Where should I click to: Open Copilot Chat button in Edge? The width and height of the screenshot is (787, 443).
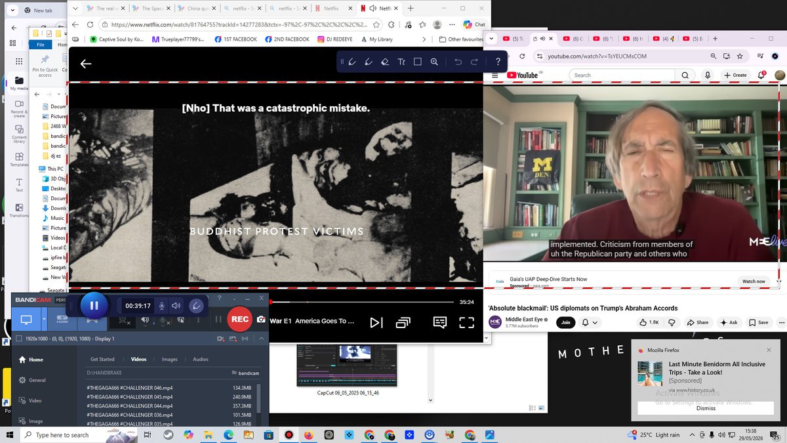474,24
